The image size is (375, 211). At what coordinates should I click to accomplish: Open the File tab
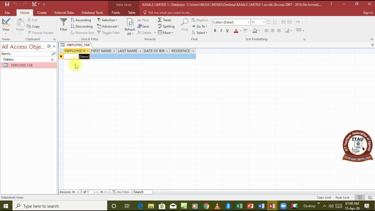tap(7, 13)
